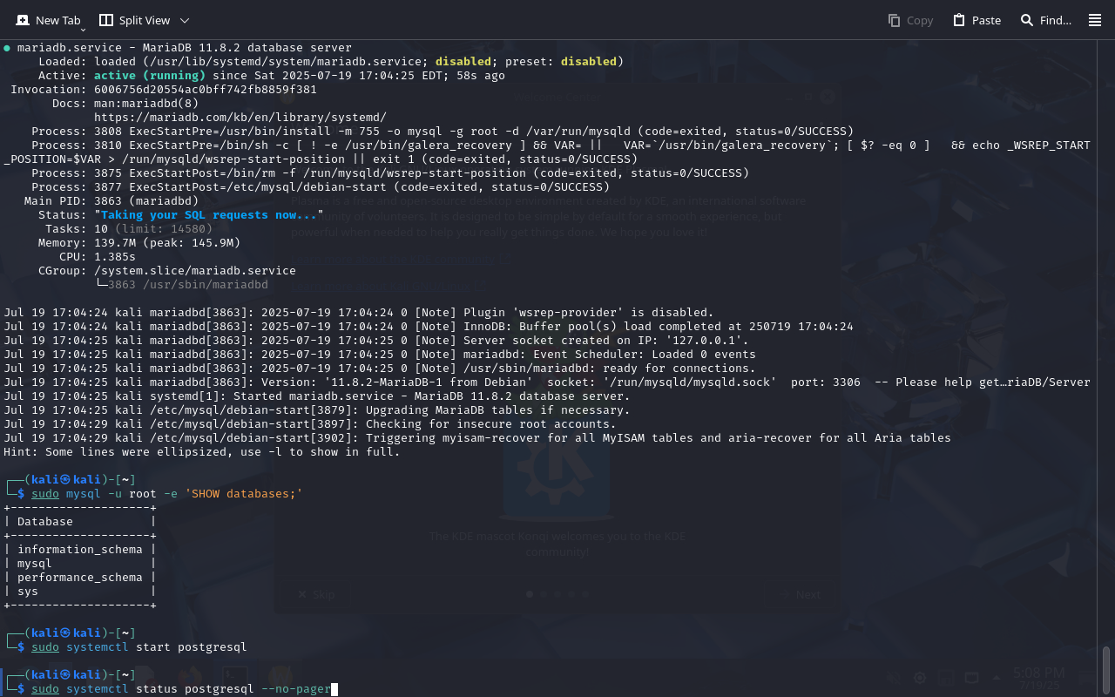Click log line 'Plugin wsrep-provider is disabled'
This screenshot has width=1115, height=697.
point(359,313)
